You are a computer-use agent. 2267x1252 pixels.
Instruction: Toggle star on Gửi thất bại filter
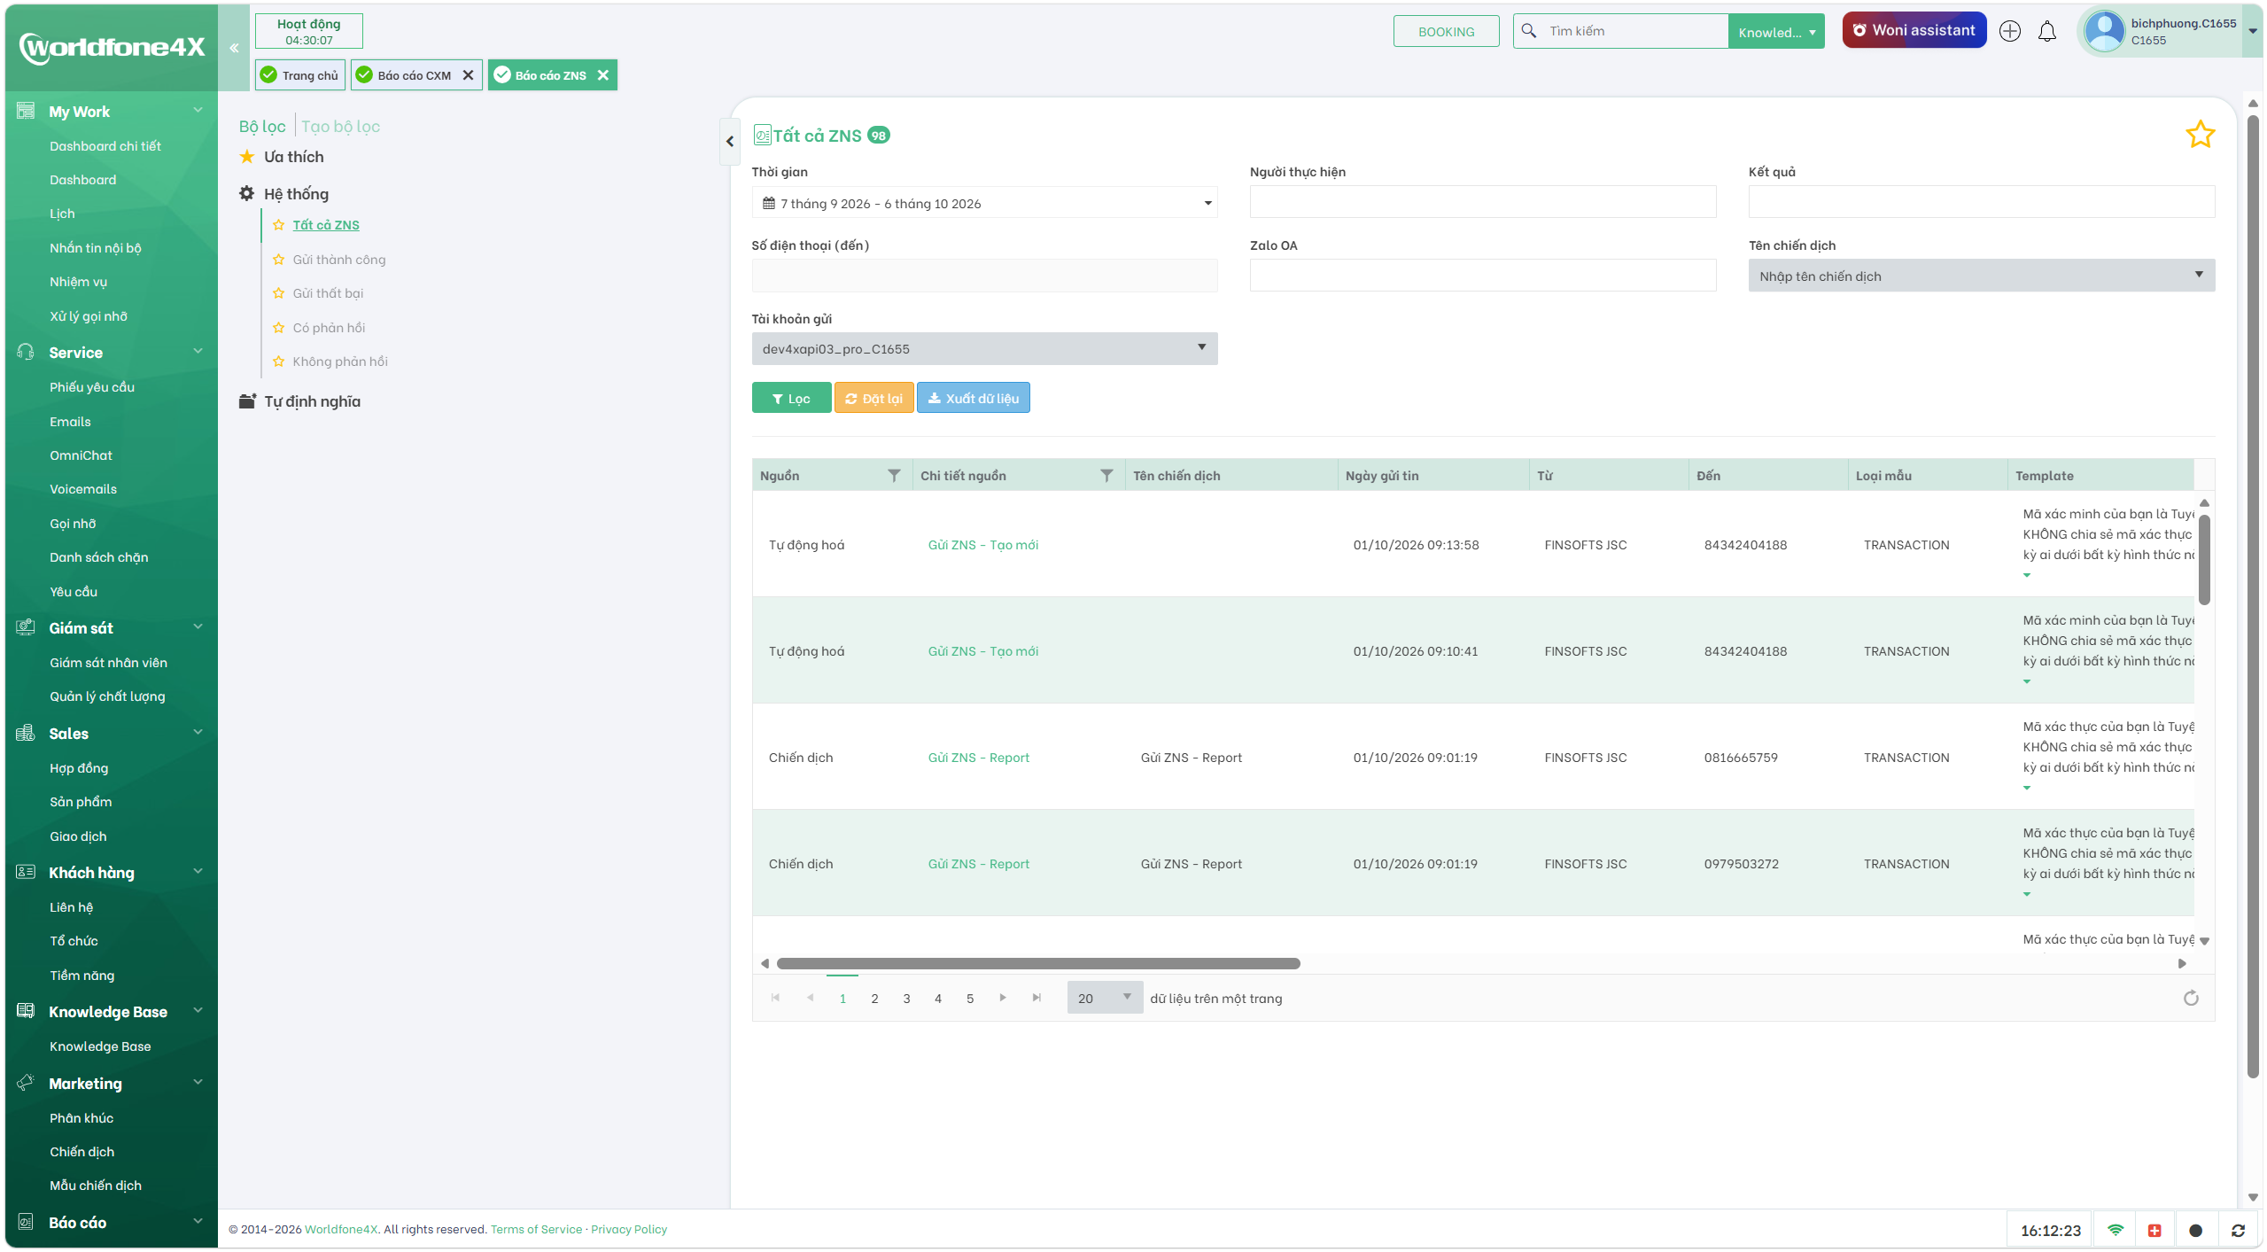pos(278,293)
